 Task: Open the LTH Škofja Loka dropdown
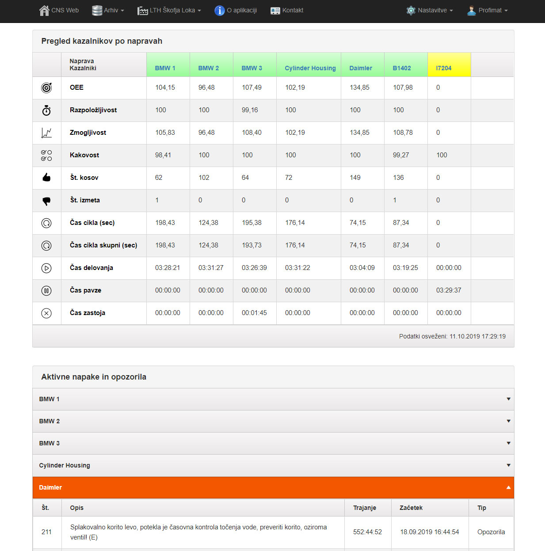click(169, 10)
